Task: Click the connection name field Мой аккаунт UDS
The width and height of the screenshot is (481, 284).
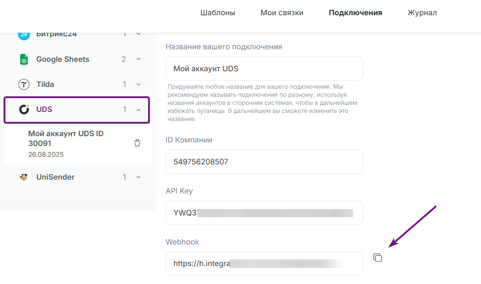Action: click(264, 69)
